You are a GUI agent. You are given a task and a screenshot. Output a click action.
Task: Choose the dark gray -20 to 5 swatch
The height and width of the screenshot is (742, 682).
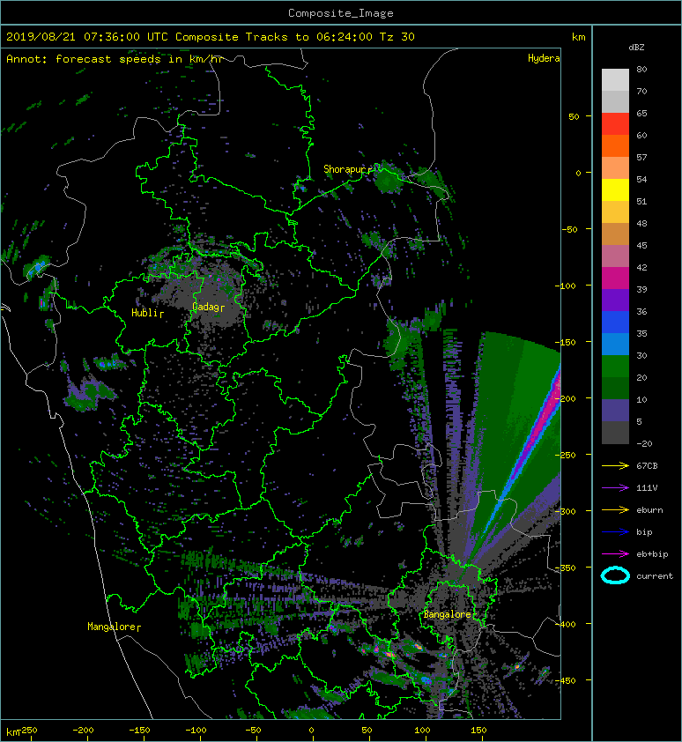(x=615, y=433)
